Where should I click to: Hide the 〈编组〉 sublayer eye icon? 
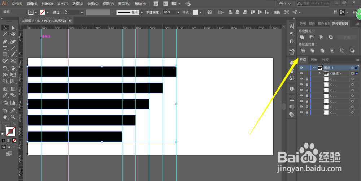pyautogui.click(x=301, y=73)
